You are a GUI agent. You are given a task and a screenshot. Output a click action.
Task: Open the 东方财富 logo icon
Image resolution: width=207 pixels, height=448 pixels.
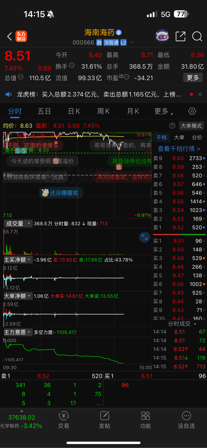[21, 36]
